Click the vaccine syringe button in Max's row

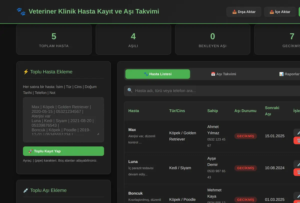click(x=297, y=133)
